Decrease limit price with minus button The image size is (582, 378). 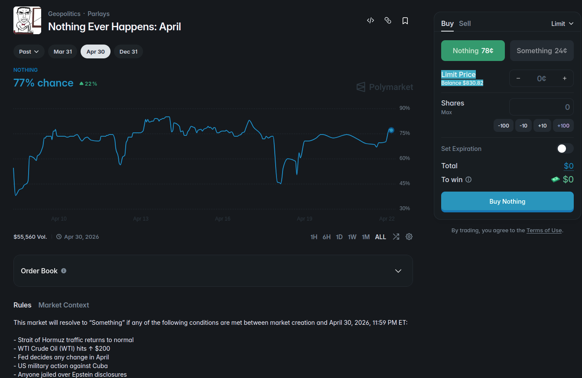[518, 78]
